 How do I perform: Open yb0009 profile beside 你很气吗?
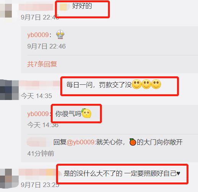coord(38,114)
